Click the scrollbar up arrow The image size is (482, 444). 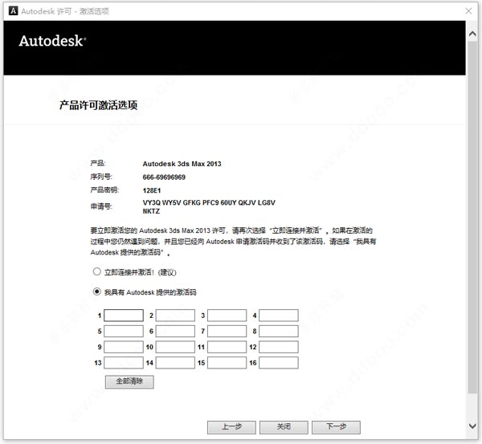[472, 34]
